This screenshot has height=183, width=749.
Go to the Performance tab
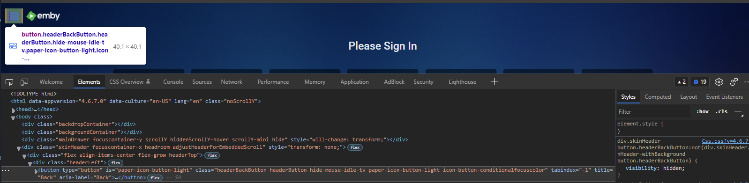273,82
